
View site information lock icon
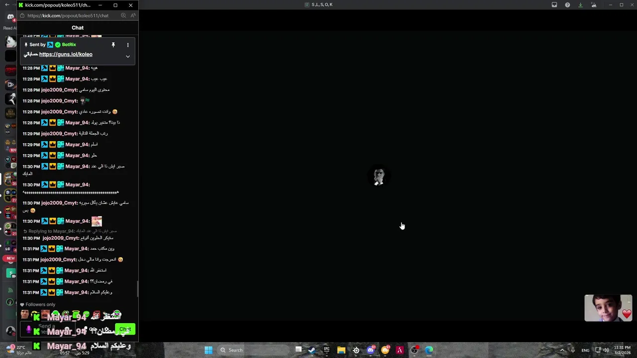pyautogui.click(x=22, y=15)
